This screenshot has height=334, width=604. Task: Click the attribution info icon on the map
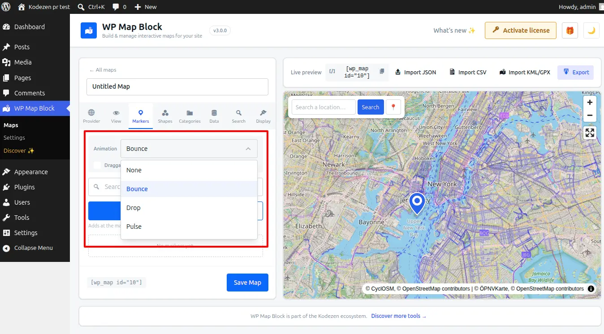(x=591, y=289)
